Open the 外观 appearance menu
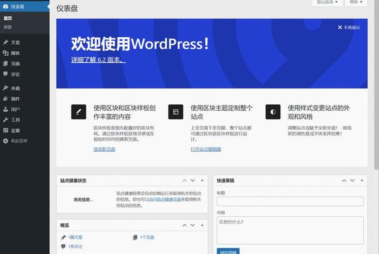Image resolution: width=379 pixels, height=254 pixels. click(x=25, y=88)
